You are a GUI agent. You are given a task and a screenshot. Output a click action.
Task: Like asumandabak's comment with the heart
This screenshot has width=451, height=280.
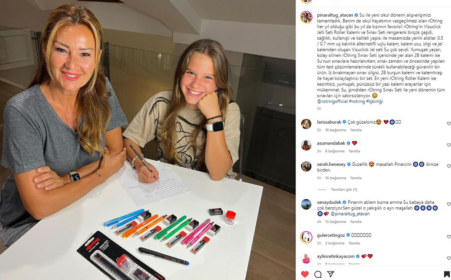point(449,145)
